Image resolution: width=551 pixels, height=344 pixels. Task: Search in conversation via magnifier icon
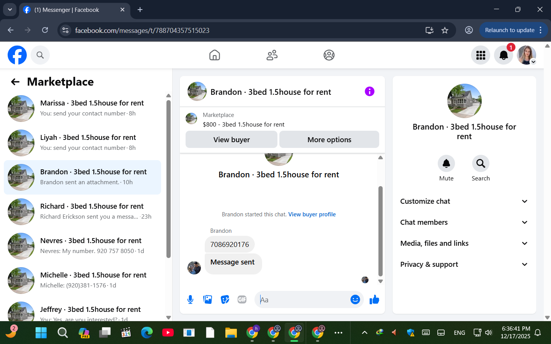click(x=481, y=164)
